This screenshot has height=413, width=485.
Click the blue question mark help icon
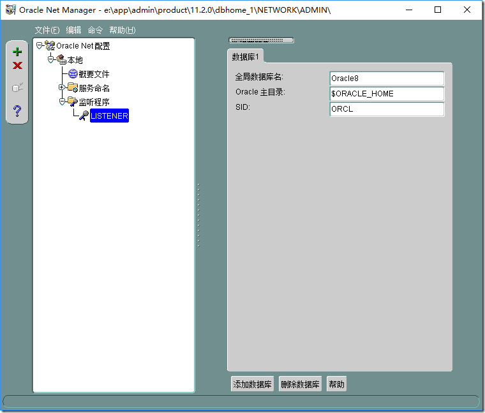pos(17,111)
